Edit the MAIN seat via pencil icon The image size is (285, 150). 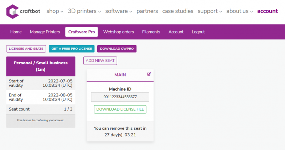click(149, 74)
